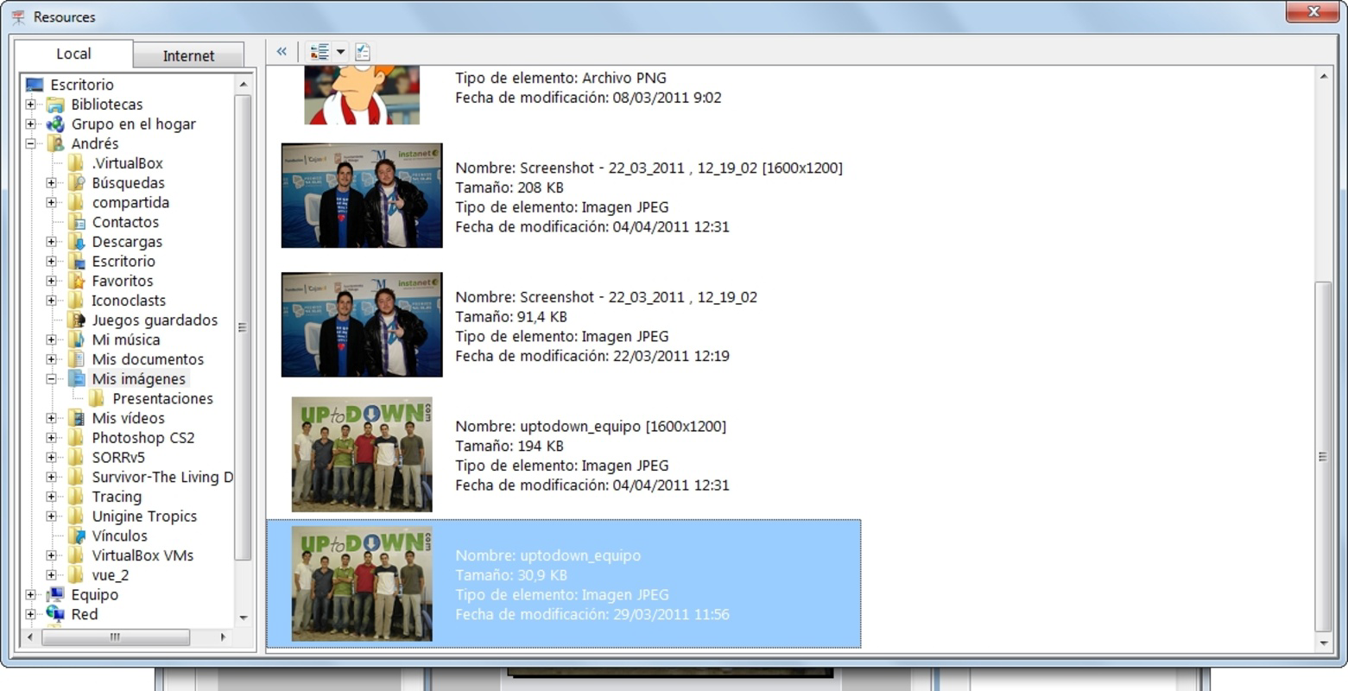Image resolution: width=1348 pixels, height=691 pixels.
Task: Collapse the folder tree panel with double-chevron
Action: [x=282, y=52]
